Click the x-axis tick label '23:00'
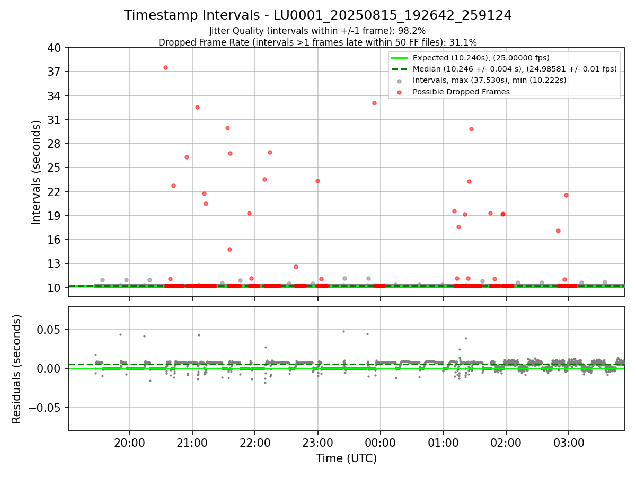 (x=317, y=442)
